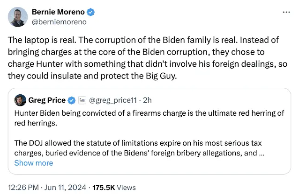The height and width of the screenshot is (196, 299).
Task: Click the affiliation badge after Greg Price's checkmark
Action: coord(82,100)
